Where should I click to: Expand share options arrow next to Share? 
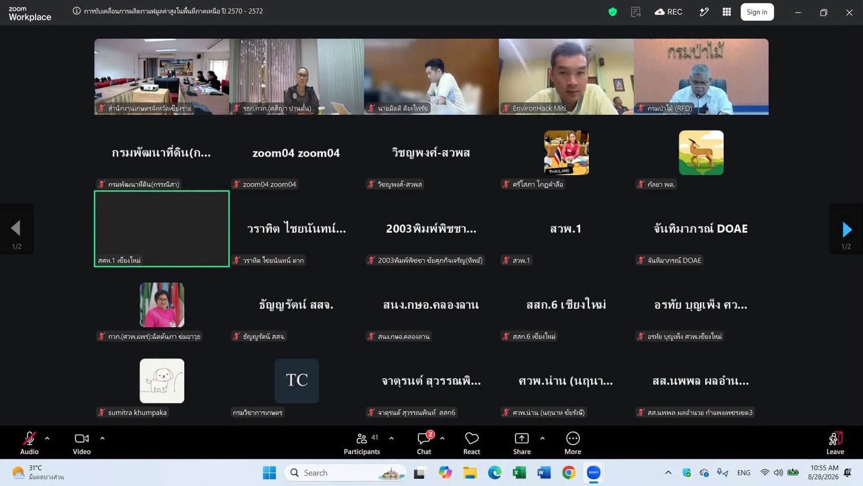[542, 438]
